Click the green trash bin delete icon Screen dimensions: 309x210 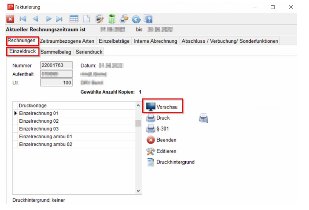pyautogui.click(x=112, y=19)
